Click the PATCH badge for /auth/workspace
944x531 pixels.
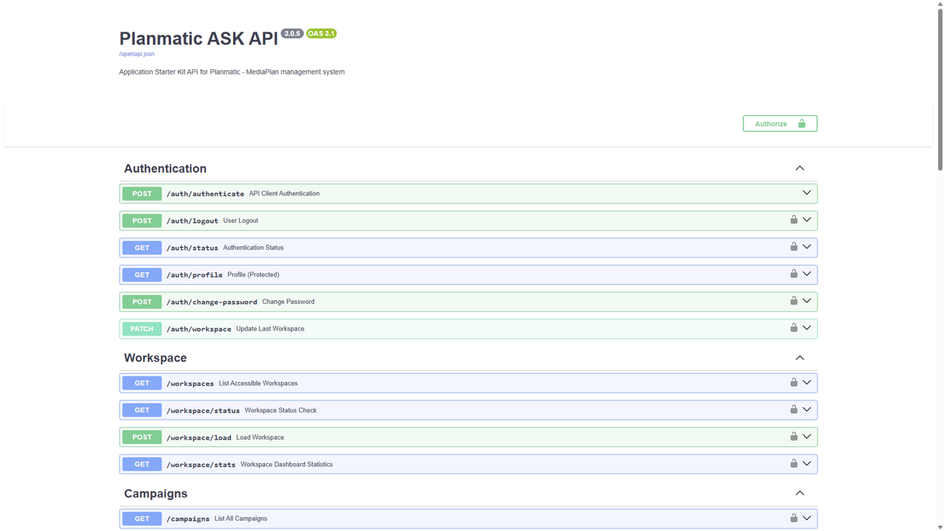pyautogui.click(x=142, y=329)
